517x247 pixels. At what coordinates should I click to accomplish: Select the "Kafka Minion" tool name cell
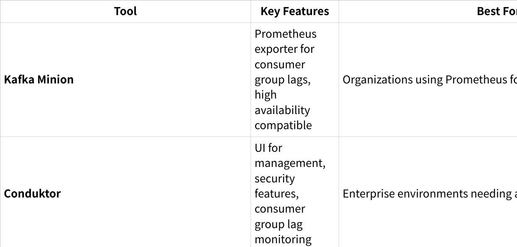39,79
